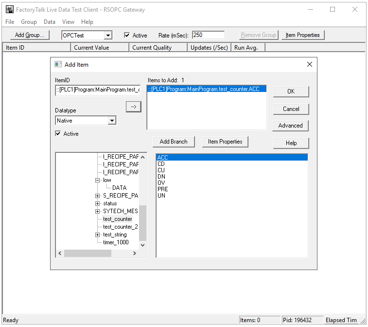This screenshot has width=368, height=327.
Task: Maximize the FactoryTalk window
Action: point(333,10)
